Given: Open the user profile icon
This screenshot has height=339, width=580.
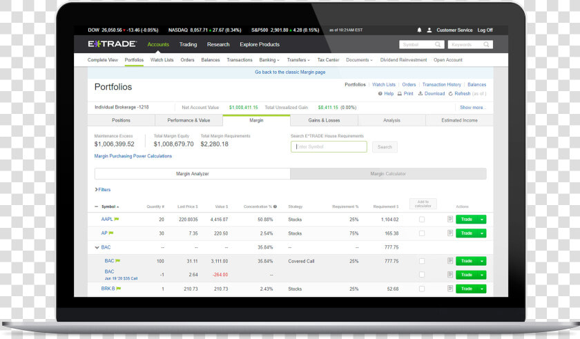Looking at the screenshot, I should [429, 30].
